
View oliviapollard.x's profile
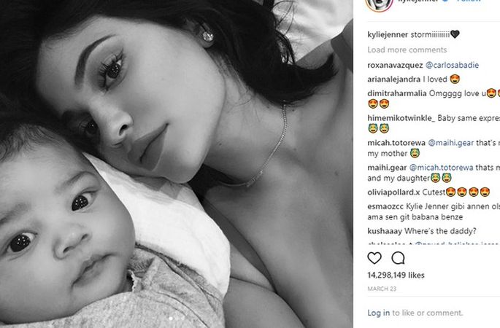click(x=393, y=192)
